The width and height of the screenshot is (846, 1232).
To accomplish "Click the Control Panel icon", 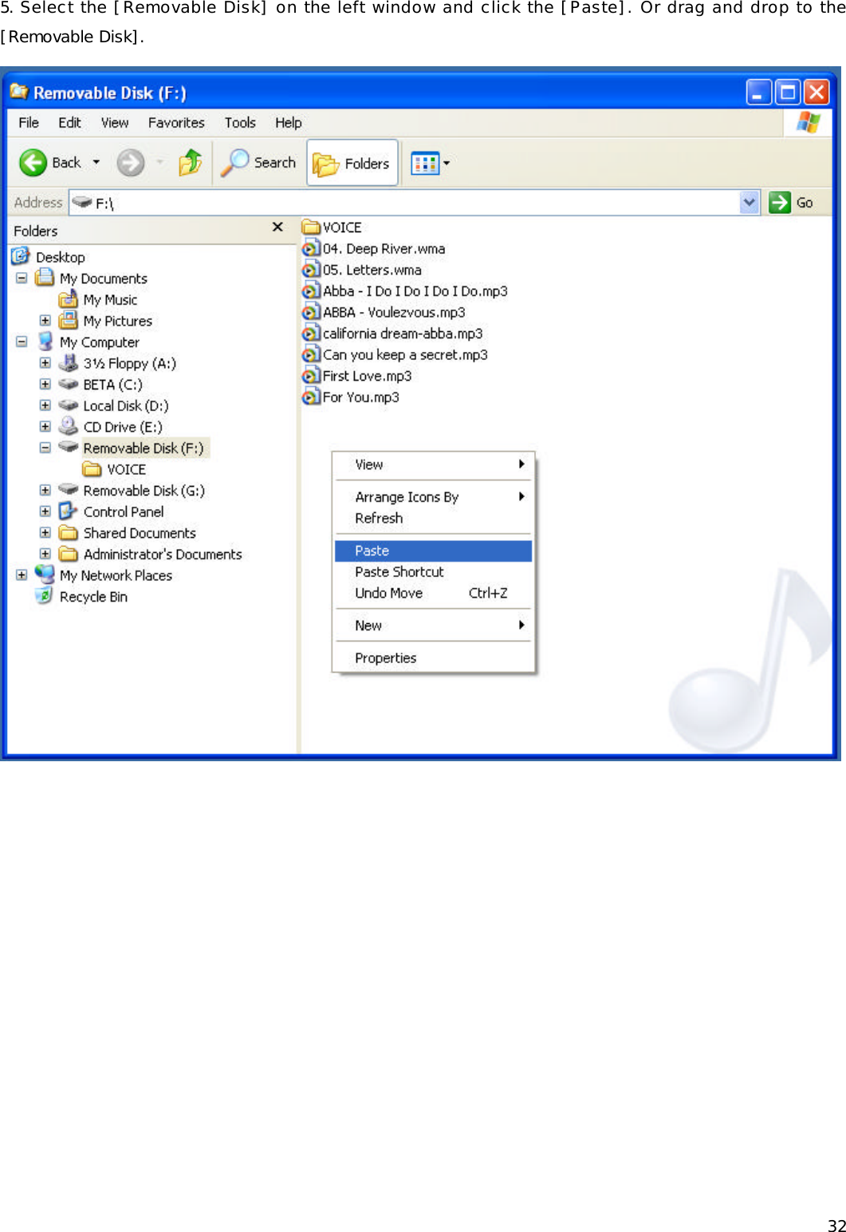I will (x=69, y=511).
